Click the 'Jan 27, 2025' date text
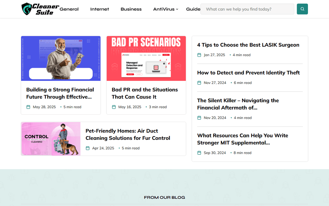This screenshot has height=206, width=329. pyautogui.click(x=214, y=55)
